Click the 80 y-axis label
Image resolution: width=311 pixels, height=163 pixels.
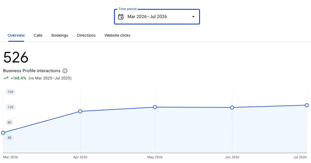coord(9,122)
